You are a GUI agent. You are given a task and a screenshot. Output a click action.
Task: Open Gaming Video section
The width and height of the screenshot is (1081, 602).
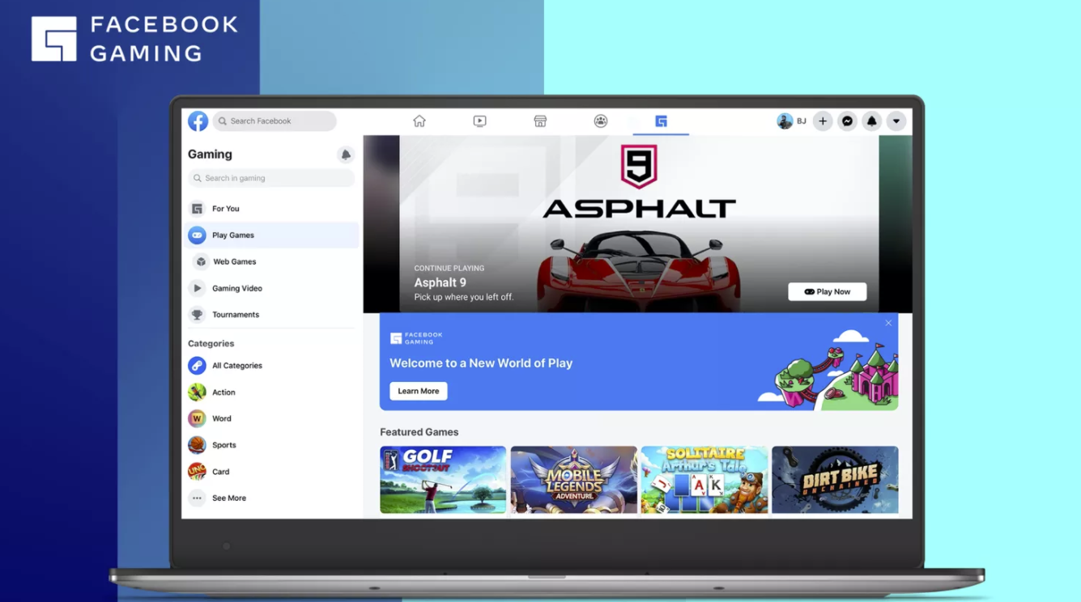271,288
